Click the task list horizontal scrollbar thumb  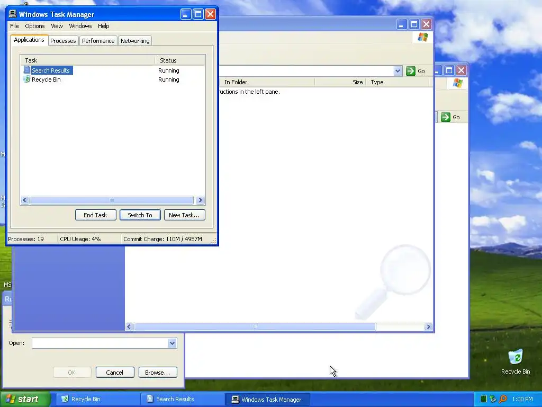pos(111,200)
